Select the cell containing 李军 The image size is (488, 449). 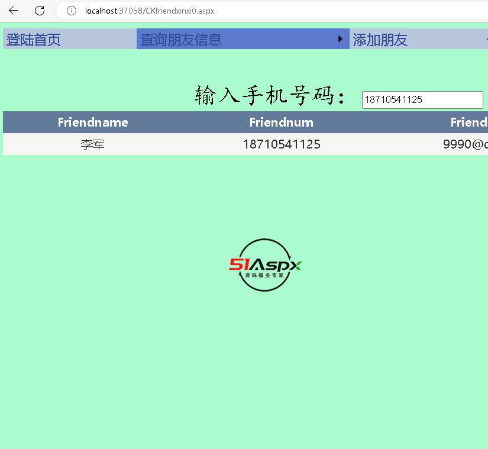point(92,144)
